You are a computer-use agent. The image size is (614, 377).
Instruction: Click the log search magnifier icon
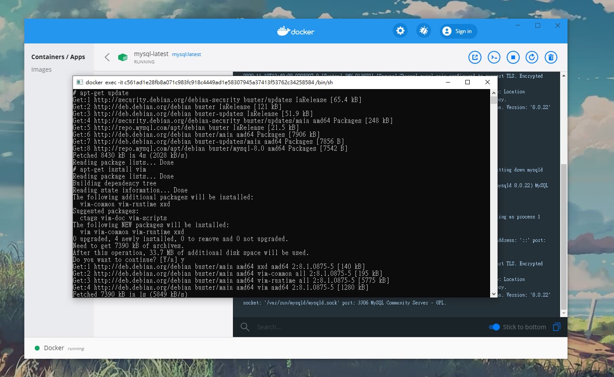click(x=245, y=327)
